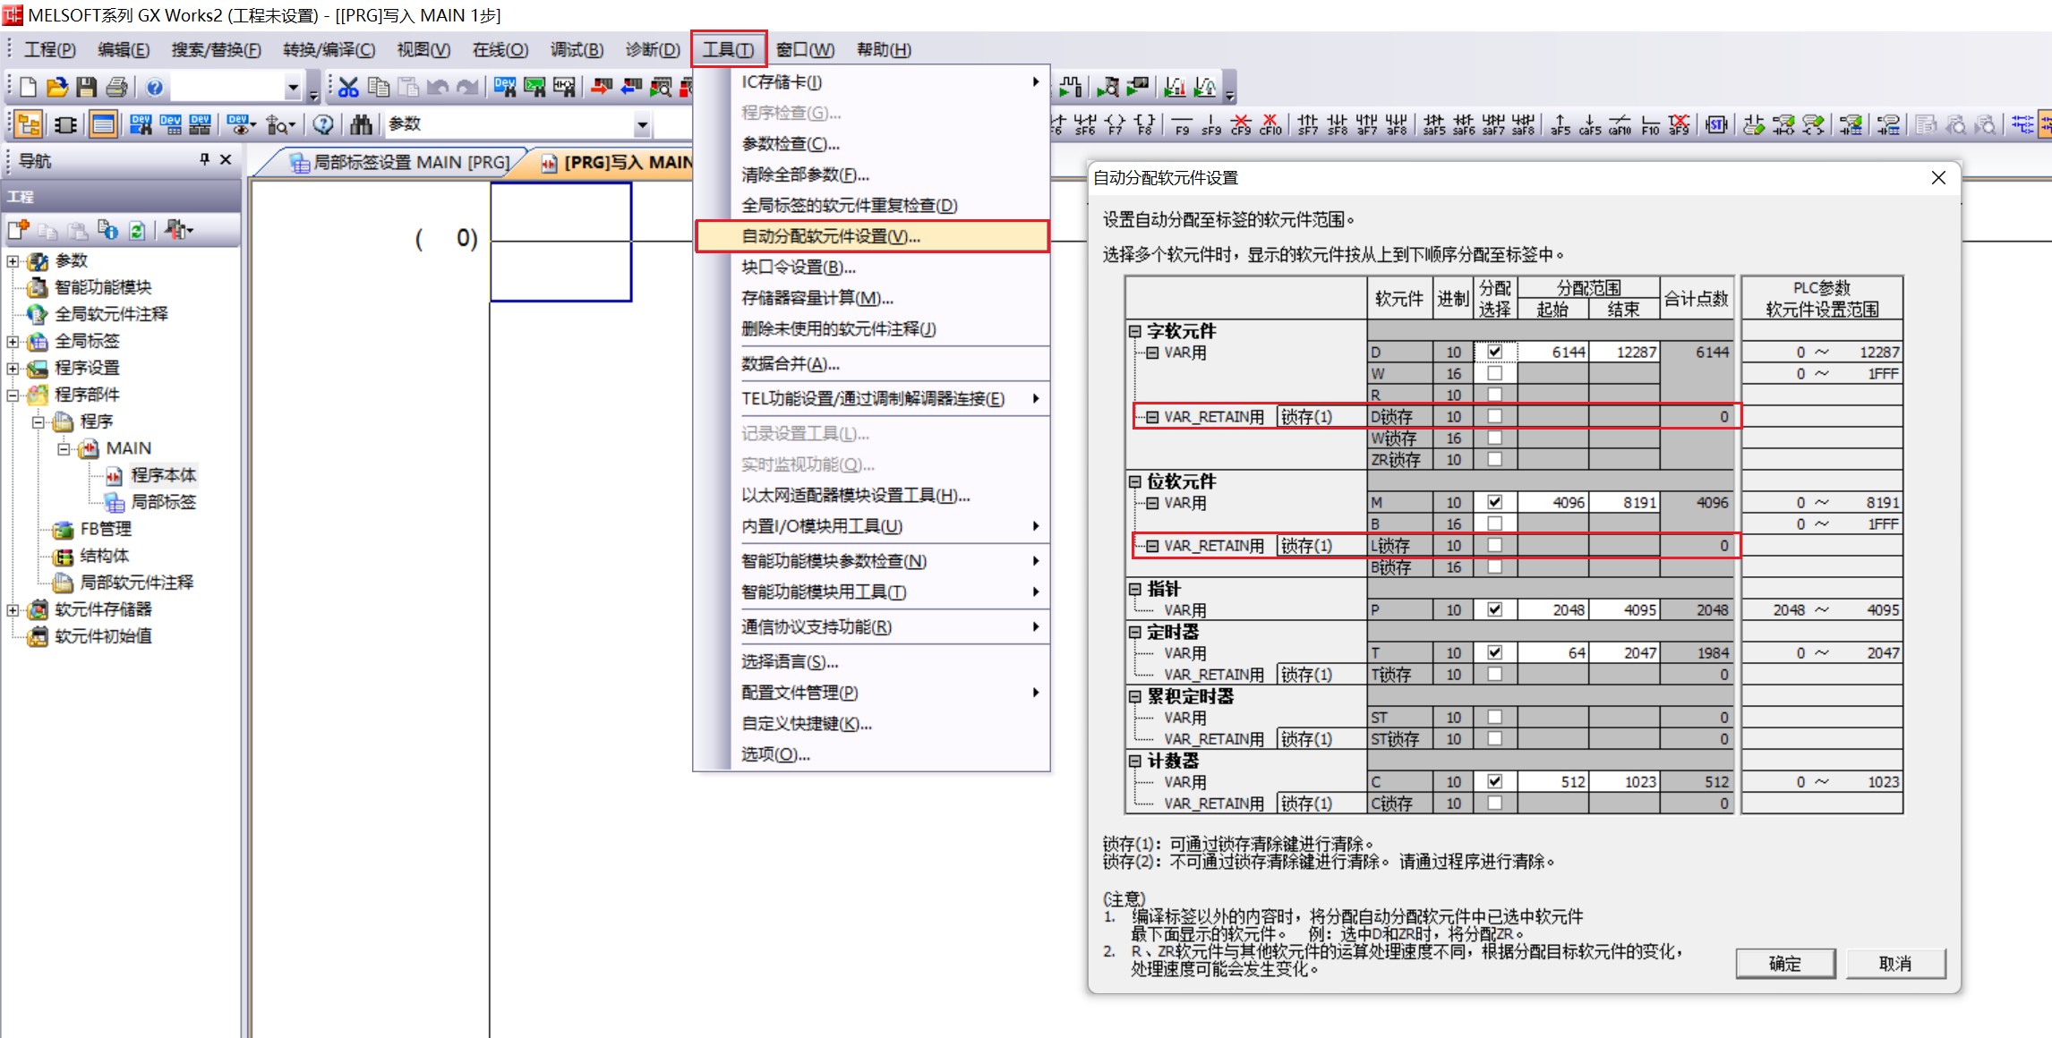
Task: Click the Open project folder icon
Action: click(x=57, y=87)
